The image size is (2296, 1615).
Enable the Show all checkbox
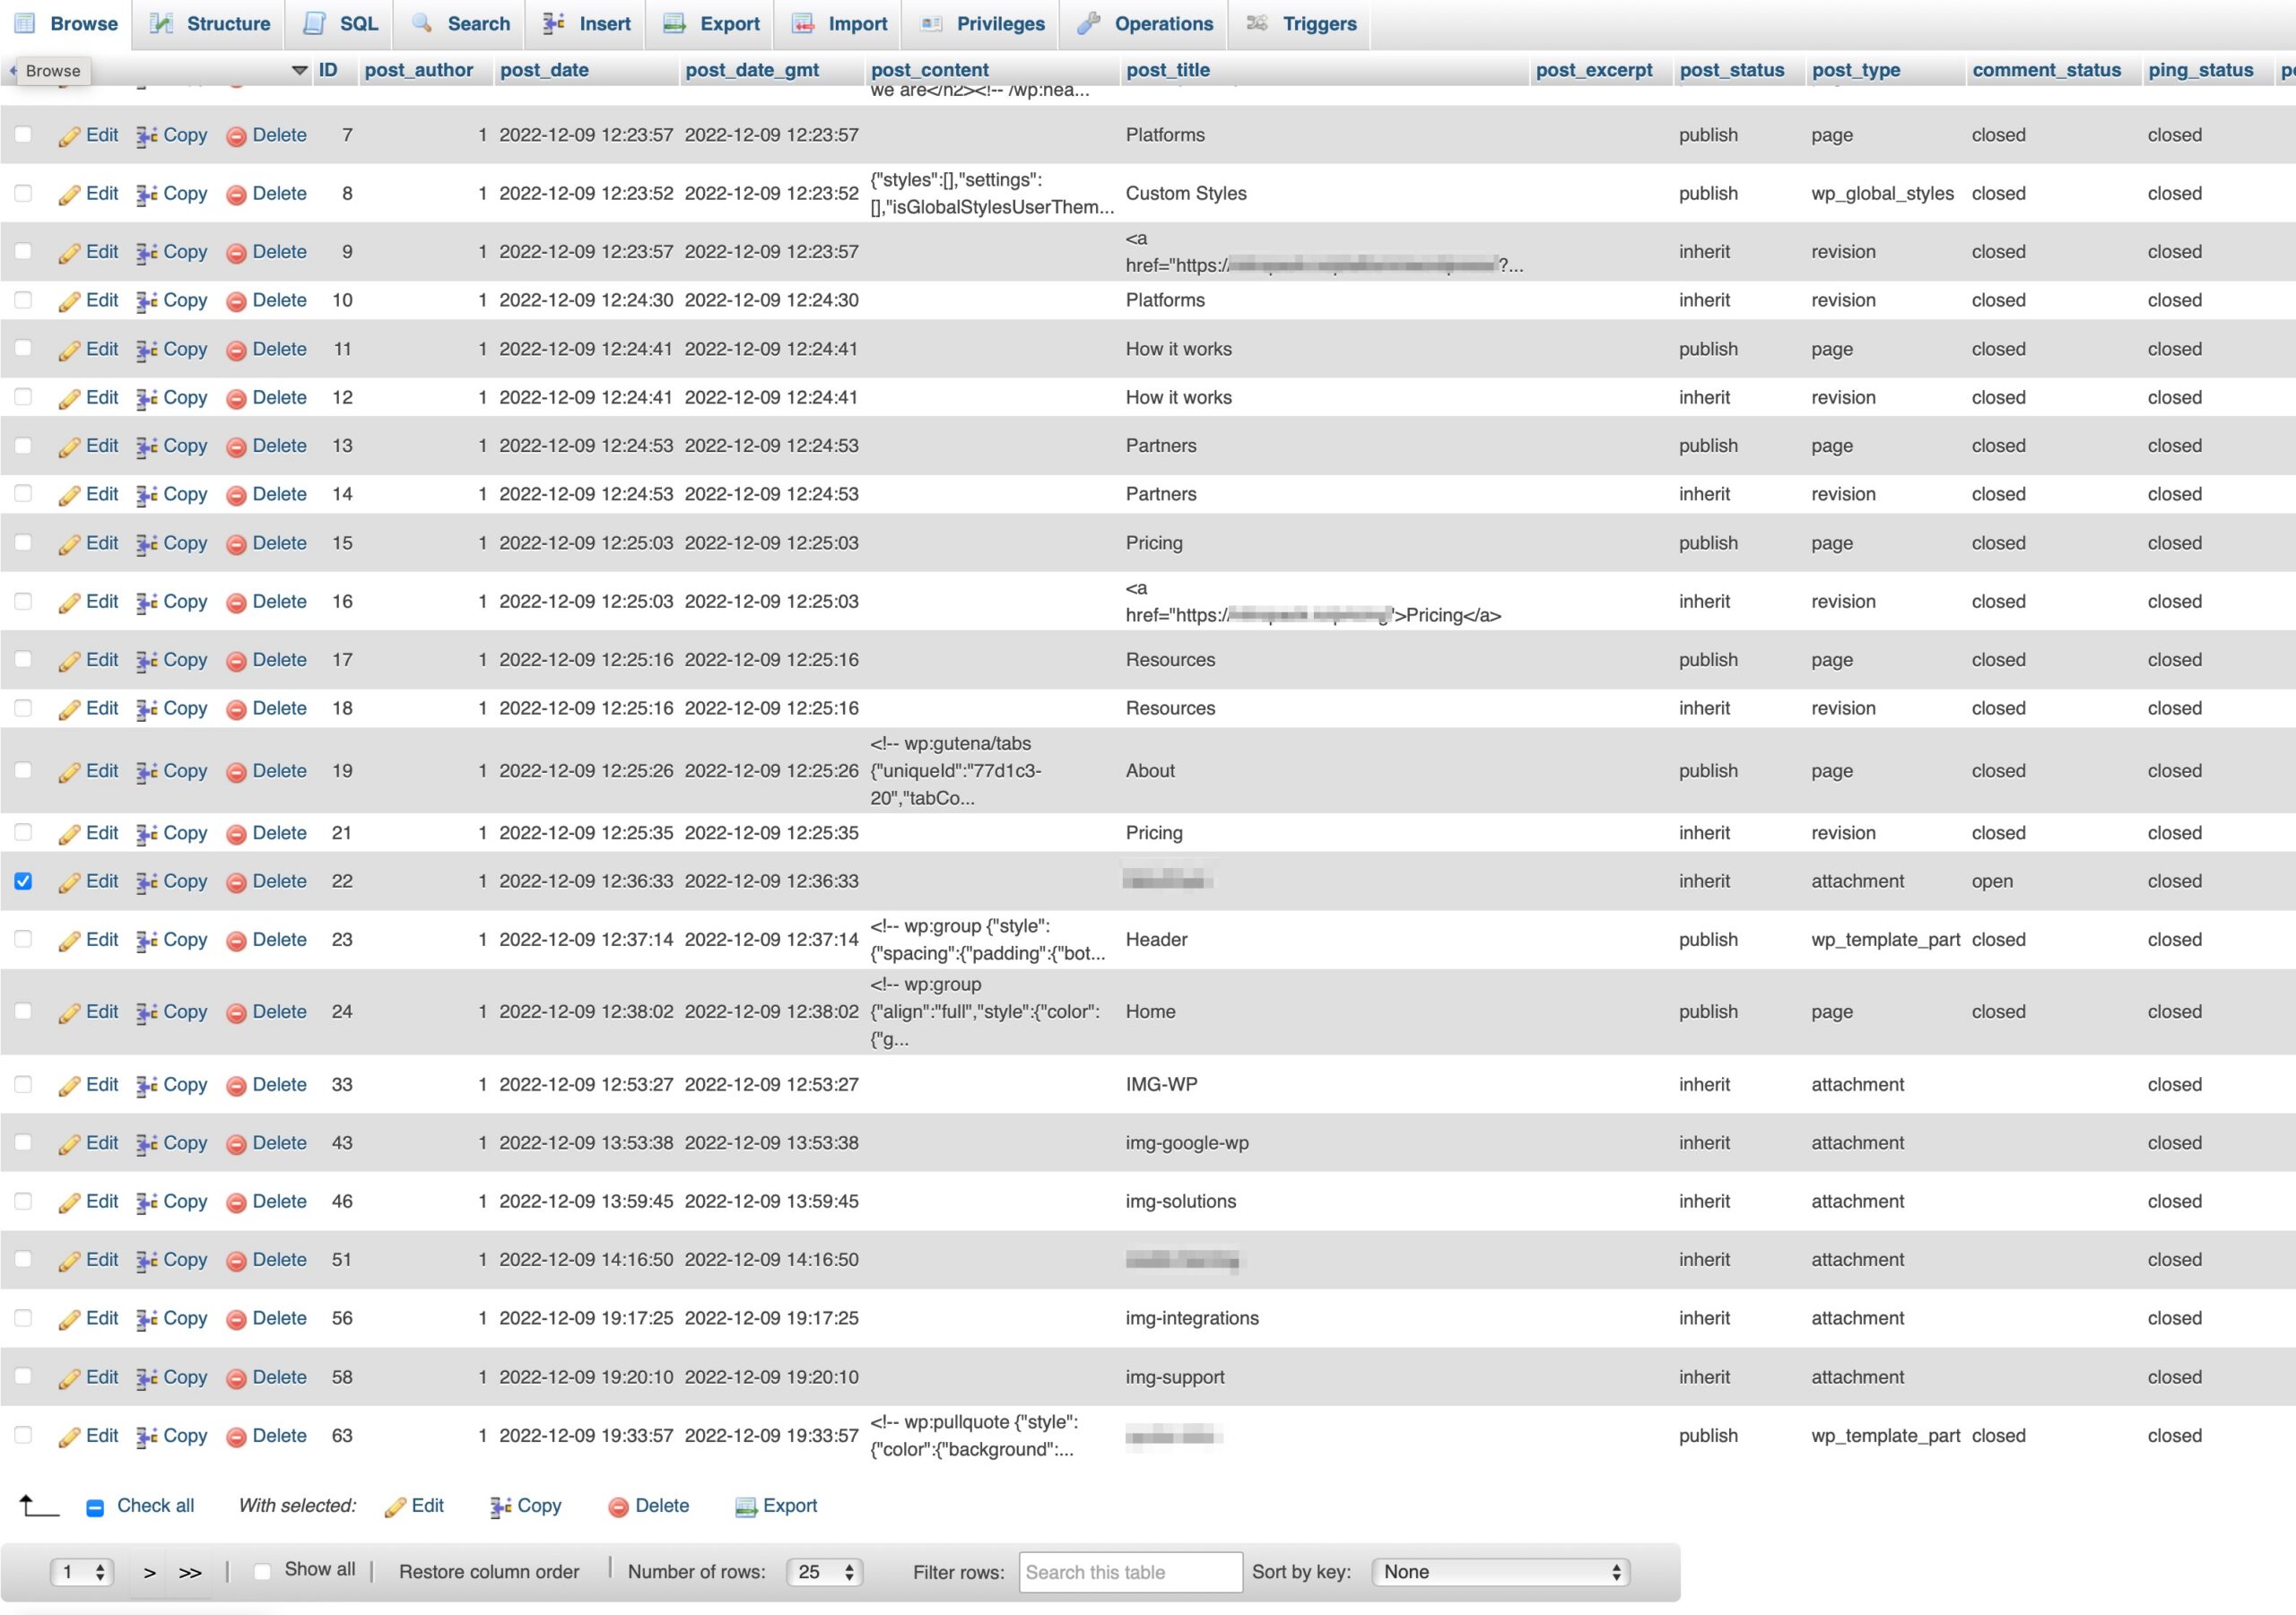coord(262,1571)
